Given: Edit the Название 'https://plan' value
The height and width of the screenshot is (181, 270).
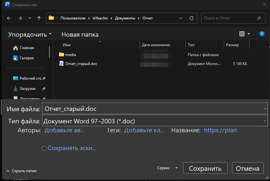Looking at the screenshot, I should click(220, 130).
